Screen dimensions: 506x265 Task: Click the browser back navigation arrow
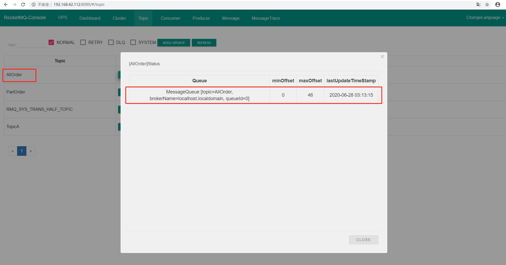click(6, 5)
